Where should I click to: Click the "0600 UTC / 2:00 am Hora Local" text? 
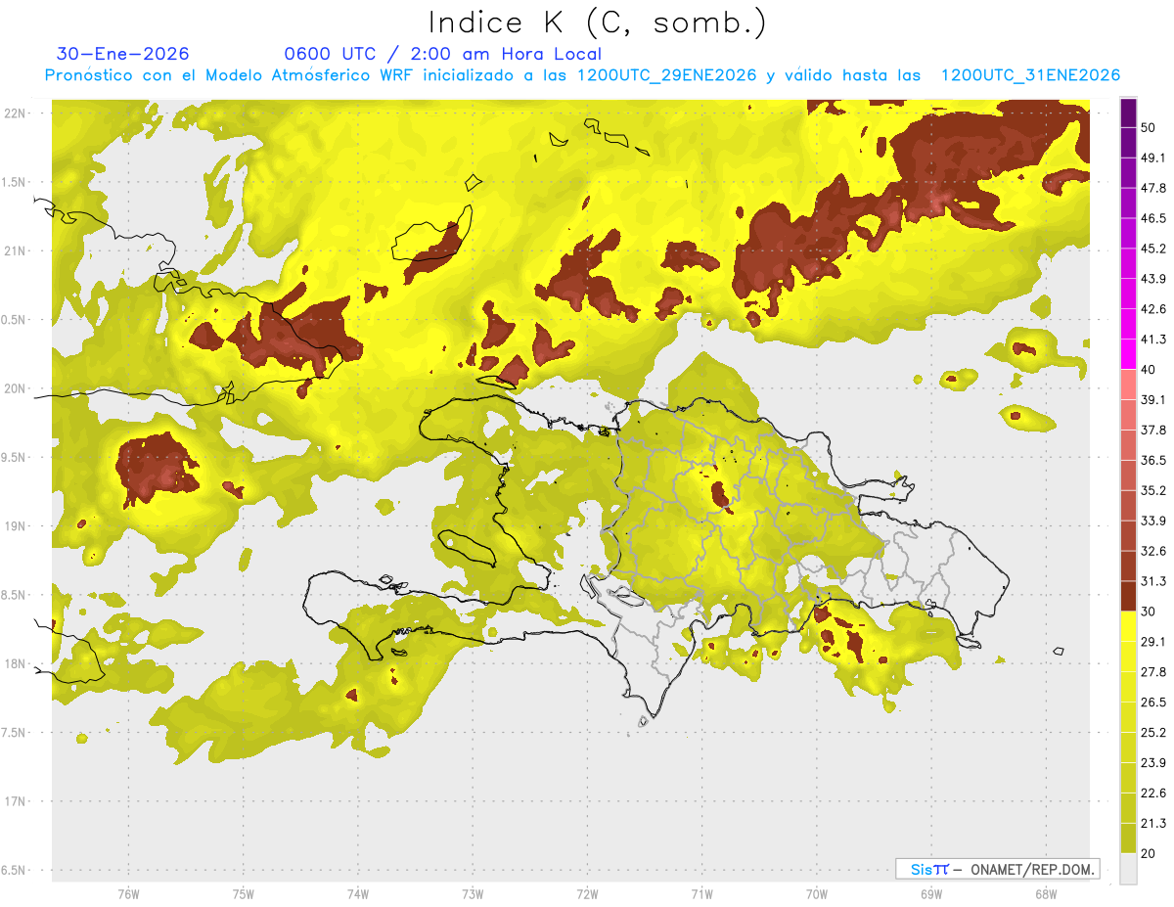tap(442, 54)
